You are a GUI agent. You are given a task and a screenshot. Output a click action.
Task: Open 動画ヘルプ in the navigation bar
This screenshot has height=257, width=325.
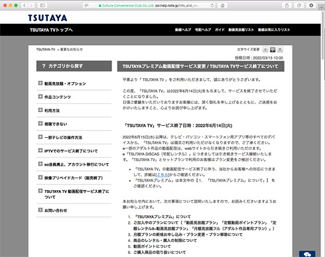183,30
